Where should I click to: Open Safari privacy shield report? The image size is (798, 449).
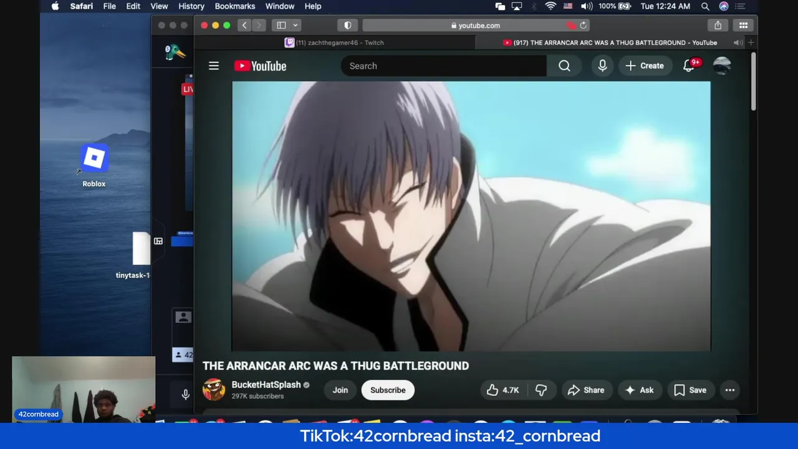(348, 26)
